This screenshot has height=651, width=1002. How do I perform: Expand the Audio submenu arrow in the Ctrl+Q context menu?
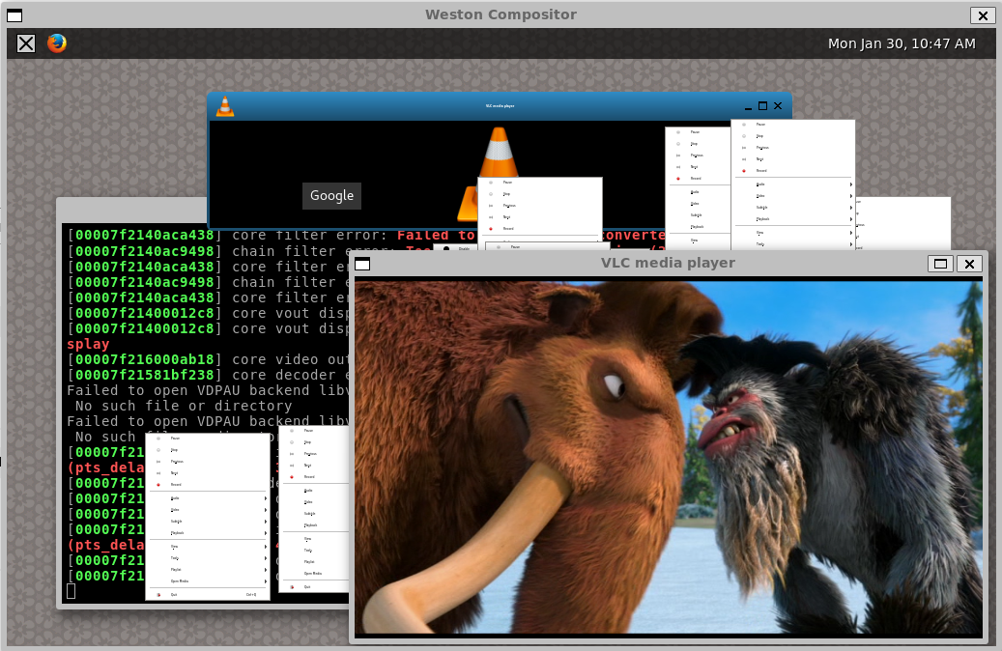[x=265, y=498]
